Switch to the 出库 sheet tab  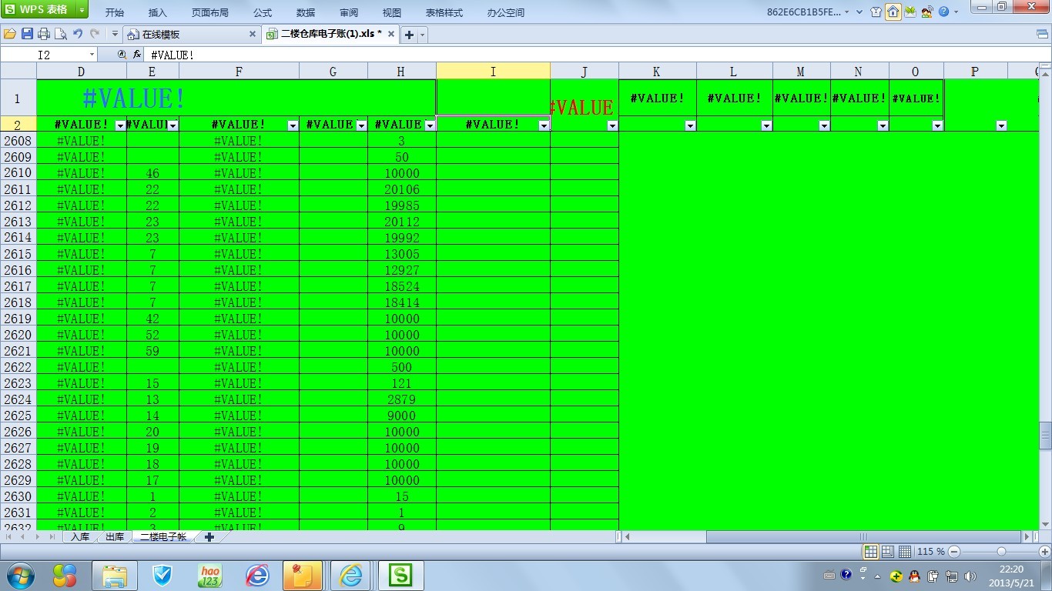pos(114,537)
